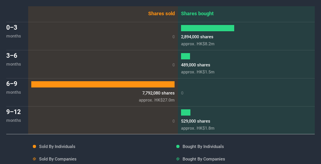The image size is (321, 164).
Task: Click the approx. HK$1.8m amount
Action: point(198,128)
